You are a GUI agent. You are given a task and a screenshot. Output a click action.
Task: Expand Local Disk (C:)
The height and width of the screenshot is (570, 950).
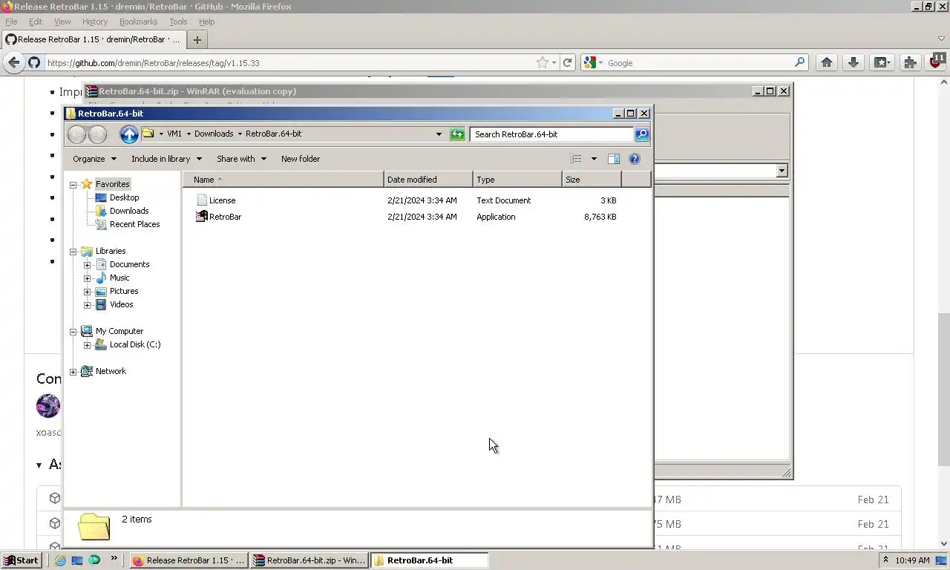coord(87,345)
